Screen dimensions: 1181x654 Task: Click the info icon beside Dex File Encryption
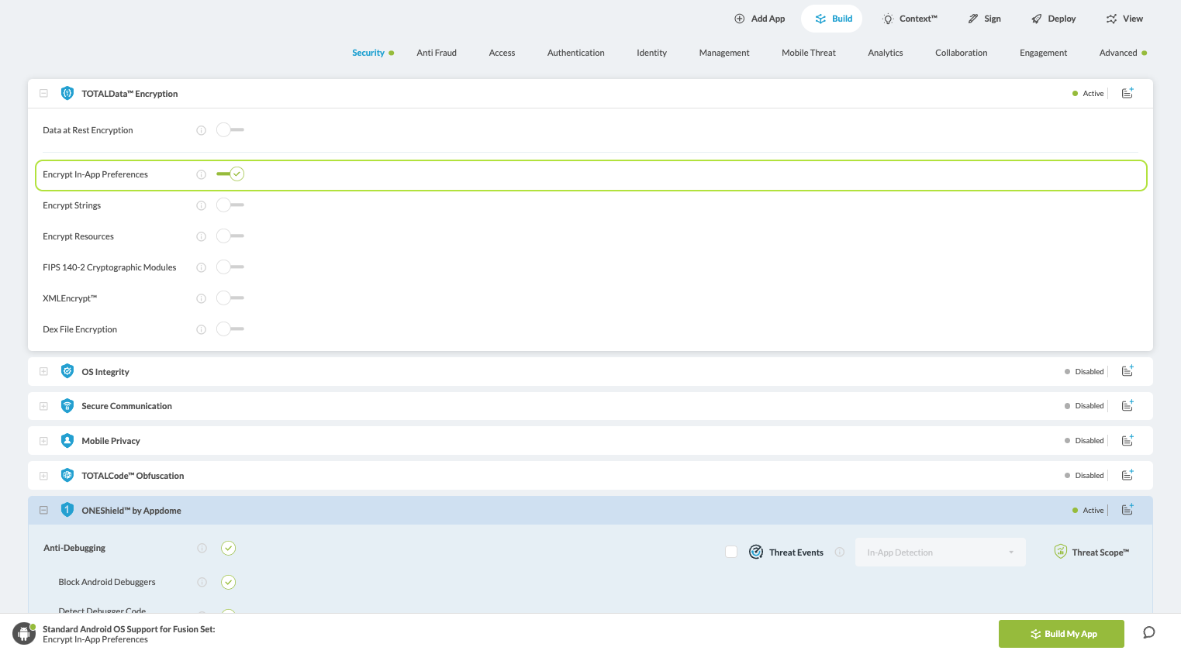(201, 329)
